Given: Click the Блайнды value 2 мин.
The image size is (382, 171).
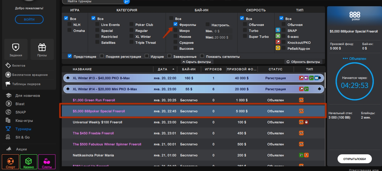Looking at the screenshot, I should click(x=366, y=118).
